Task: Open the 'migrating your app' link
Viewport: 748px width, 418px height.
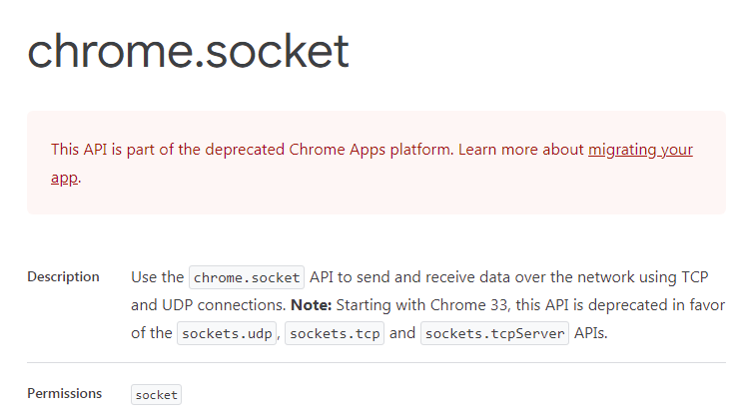Action: [x=640, y=150]
